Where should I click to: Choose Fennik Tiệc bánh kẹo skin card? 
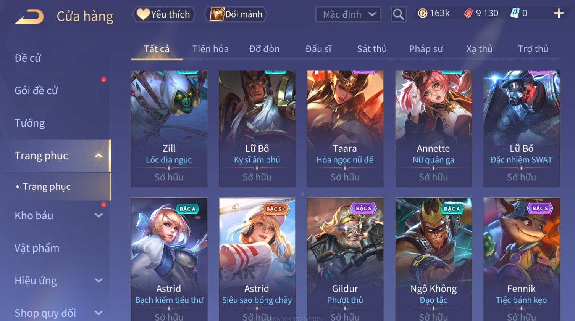(x=522, y=259)
